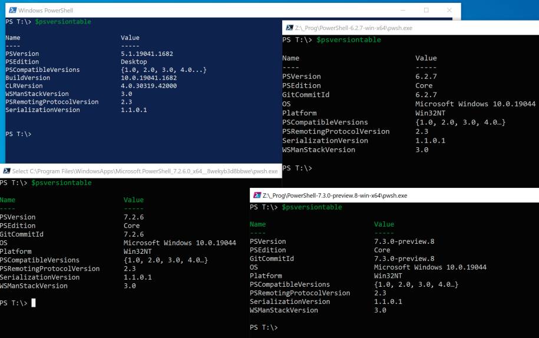Click the Microsoft.PowerShell_7.2.6.0 window title bar
Viewport: 539px width, 338px height.
point(141,171)
